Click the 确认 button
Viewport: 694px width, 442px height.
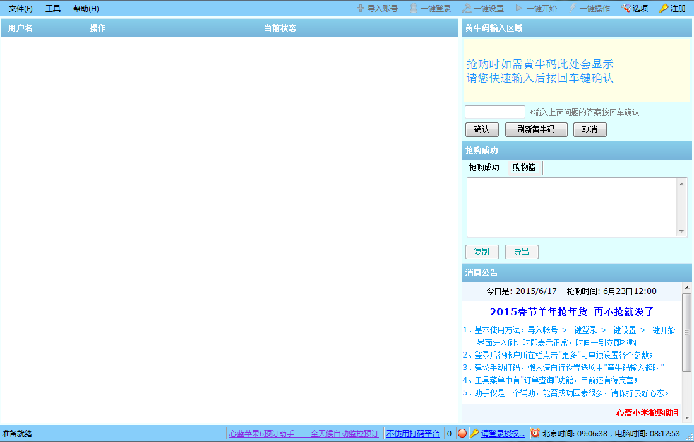coord(482,129)
